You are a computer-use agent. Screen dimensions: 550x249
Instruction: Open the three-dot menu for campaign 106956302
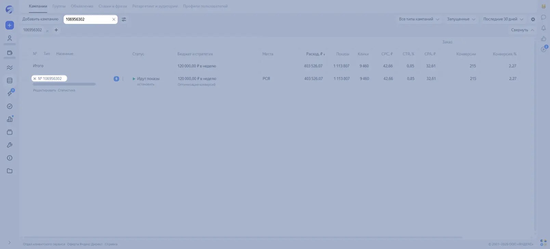coord(123,79)
